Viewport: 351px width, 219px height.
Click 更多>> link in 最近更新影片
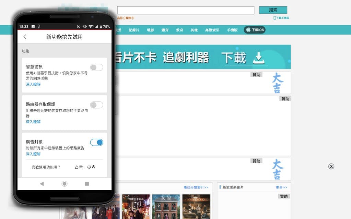tap(281, 187)
